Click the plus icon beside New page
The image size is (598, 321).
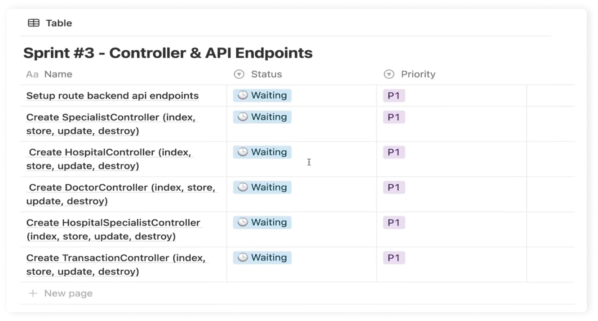(x=33, y=293)
